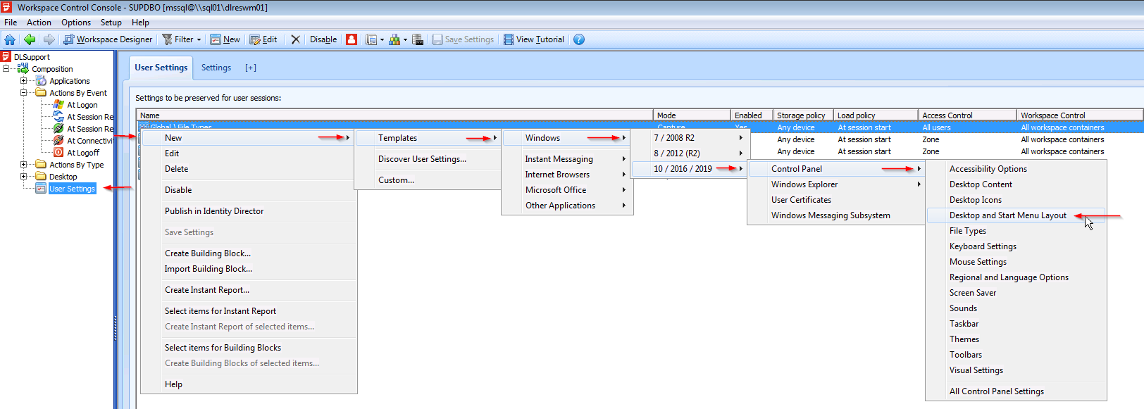Switch to the Settings tab
Viewport: 1144px width, 409px height.
(x=216, y=68)
